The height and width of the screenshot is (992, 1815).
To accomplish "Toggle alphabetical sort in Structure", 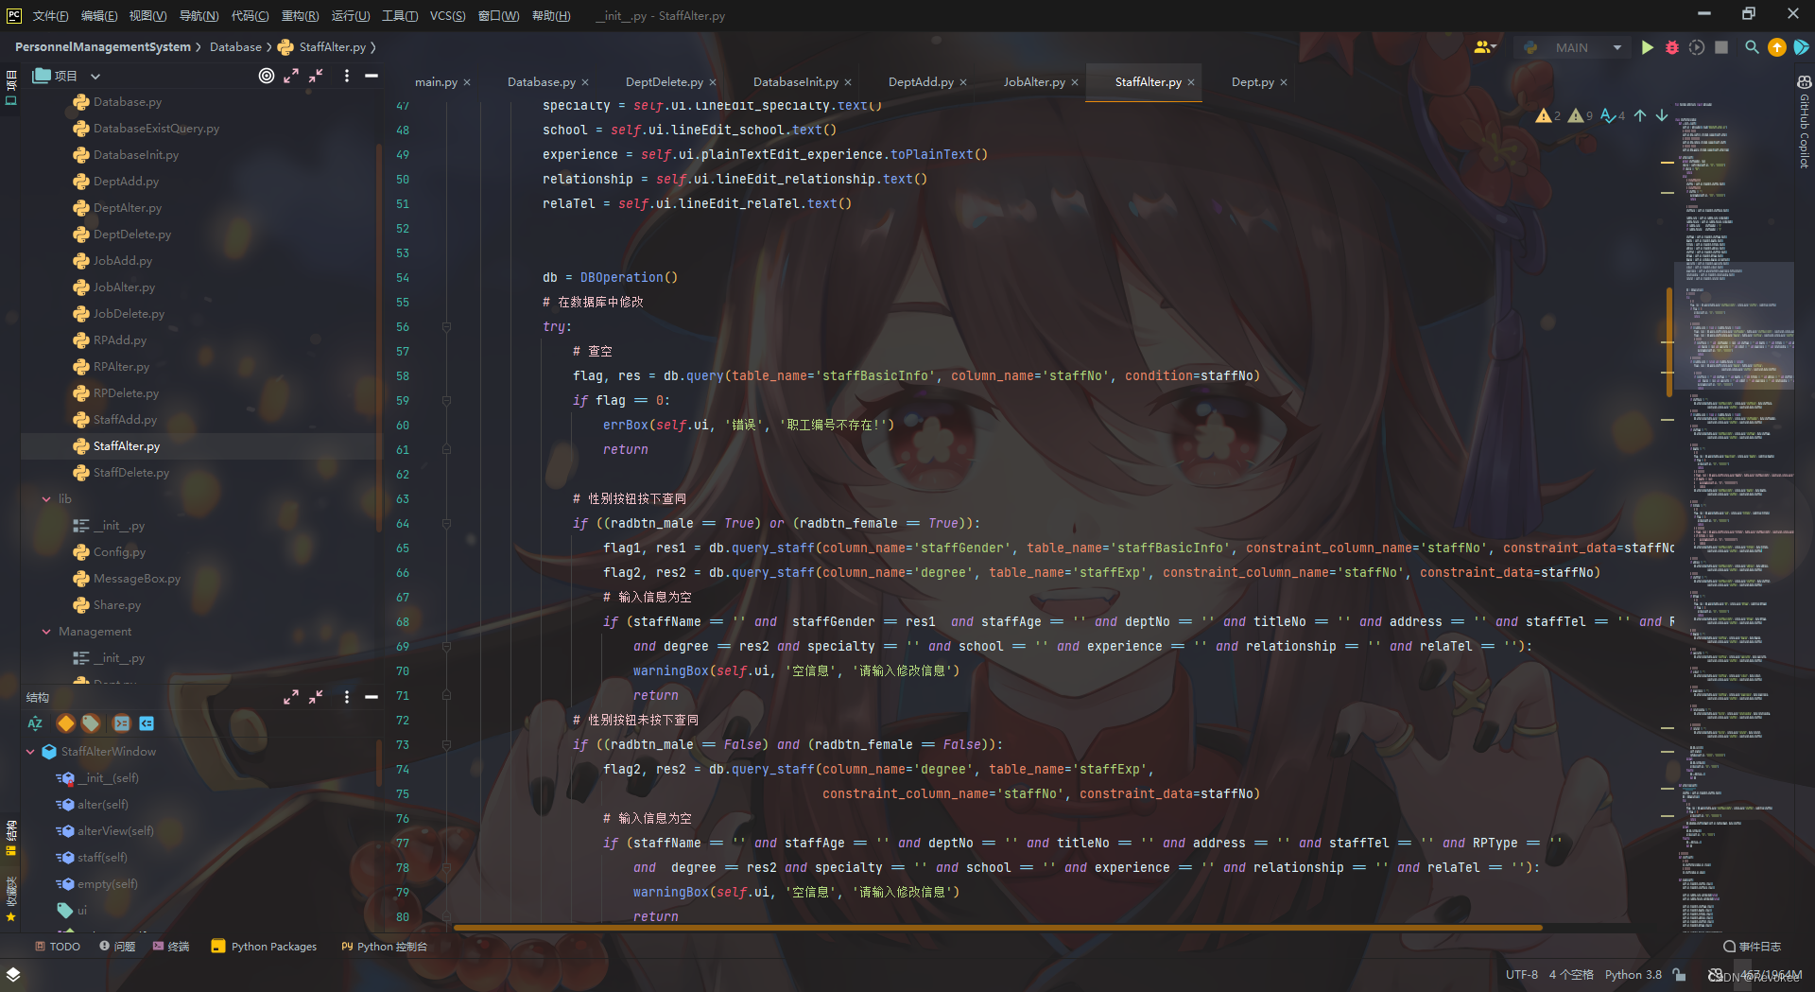I will coord(35,723).
